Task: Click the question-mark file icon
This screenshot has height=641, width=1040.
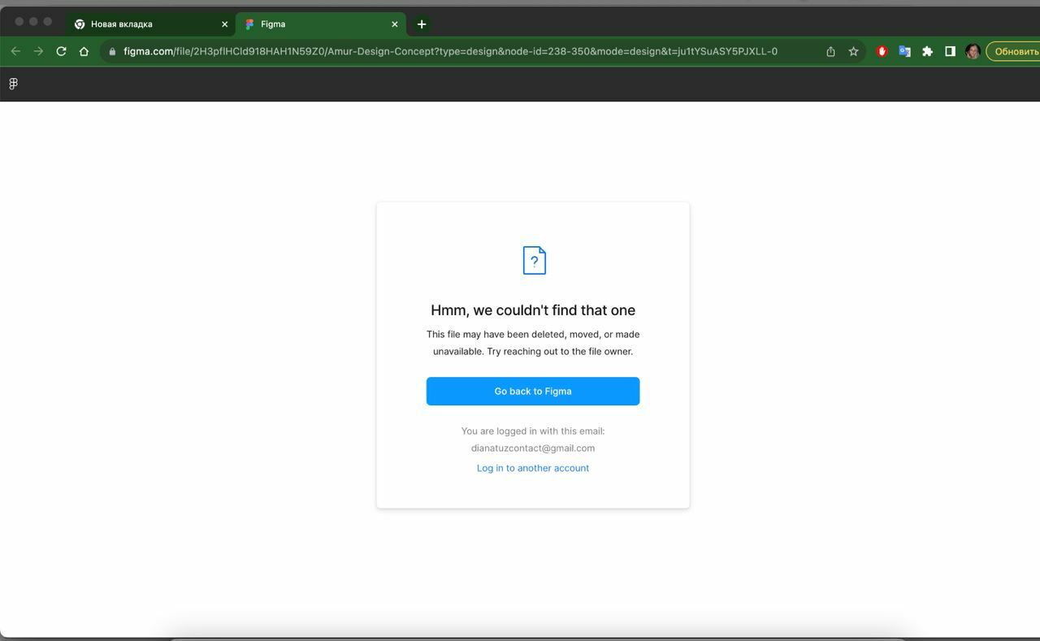Action: coord(534,260)
